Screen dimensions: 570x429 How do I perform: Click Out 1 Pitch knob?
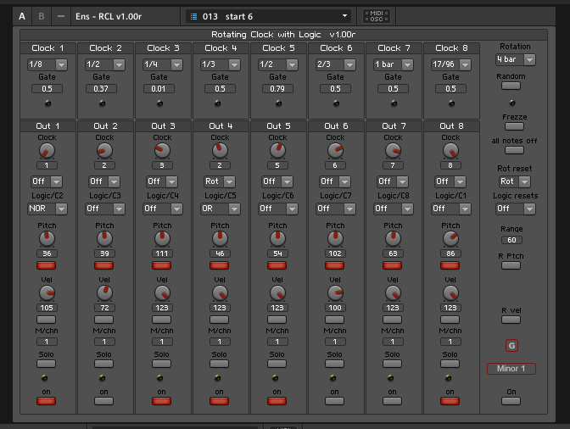[47, 238]
